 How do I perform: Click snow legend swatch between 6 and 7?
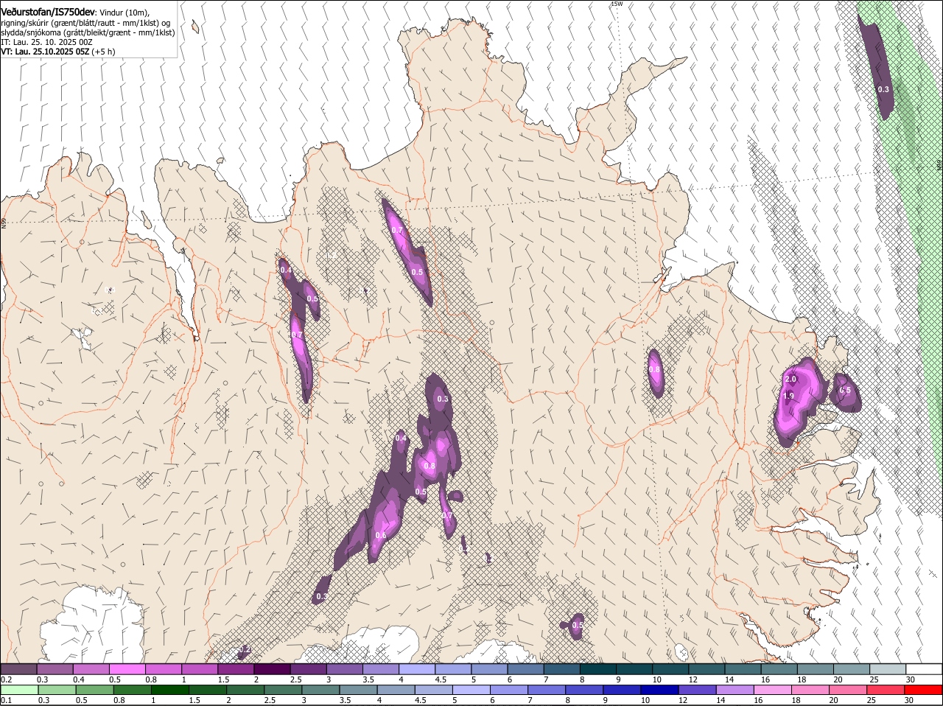pos(525,669)
